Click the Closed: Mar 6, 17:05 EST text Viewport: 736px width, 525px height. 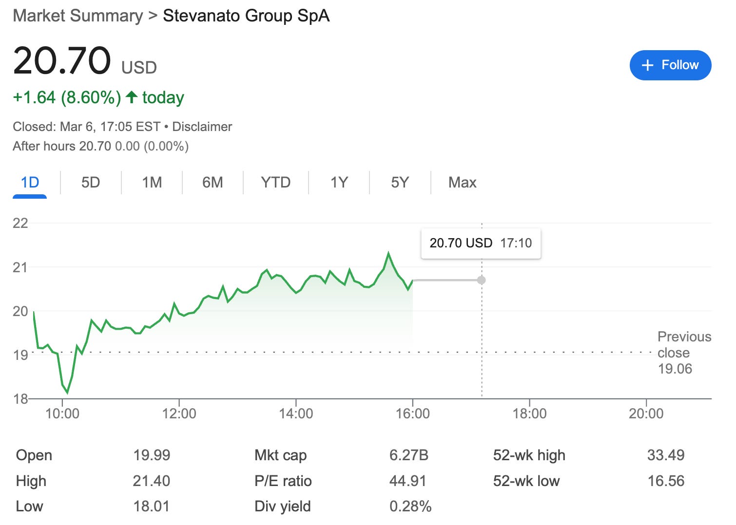86,127
